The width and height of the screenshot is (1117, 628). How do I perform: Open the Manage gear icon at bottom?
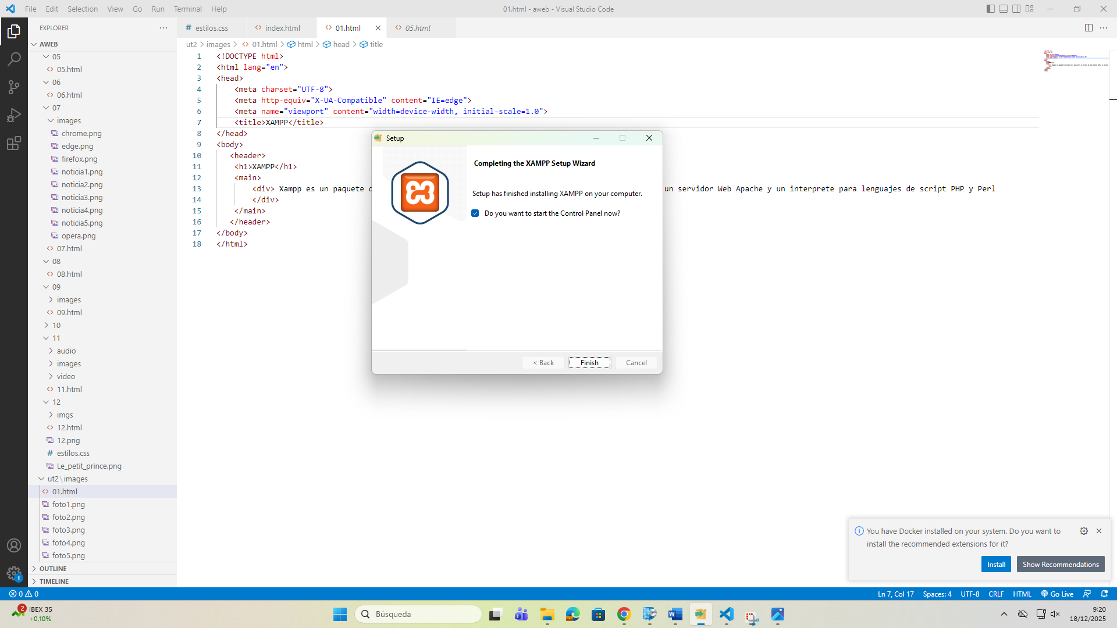(14, 572)
